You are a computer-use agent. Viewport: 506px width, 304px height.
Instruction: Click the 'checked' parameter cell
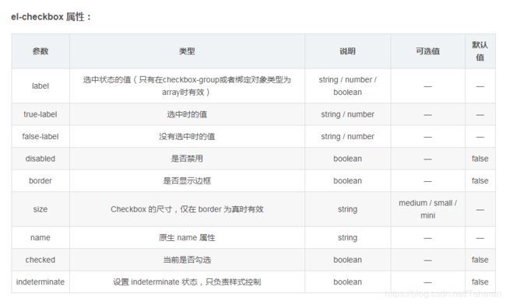40,260
